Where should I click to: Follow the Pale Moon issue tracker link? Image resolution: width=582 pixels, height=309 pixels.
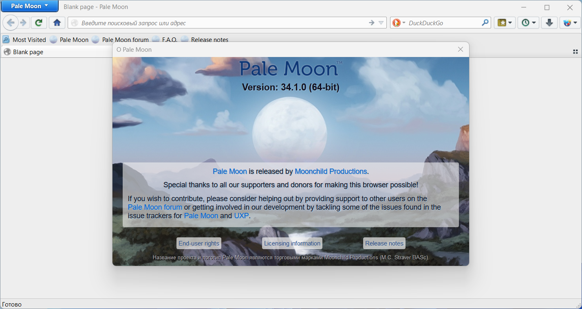[x=201, y=216]
